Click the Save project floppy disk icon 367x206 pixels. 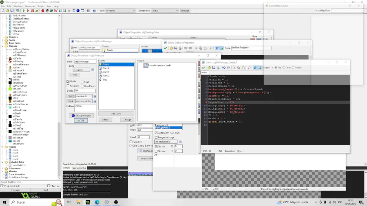12,11
